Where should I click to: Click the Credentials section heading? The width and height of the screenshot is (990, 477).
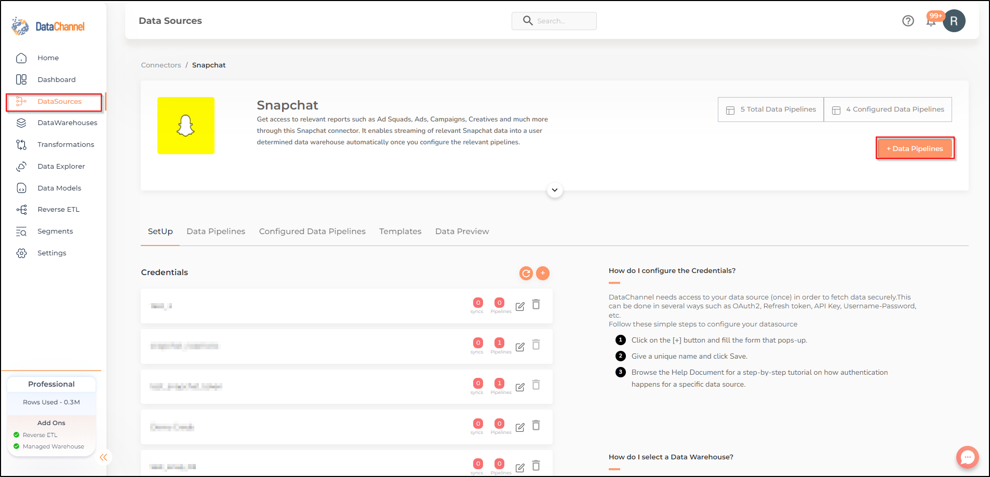[x=165, y=272]
